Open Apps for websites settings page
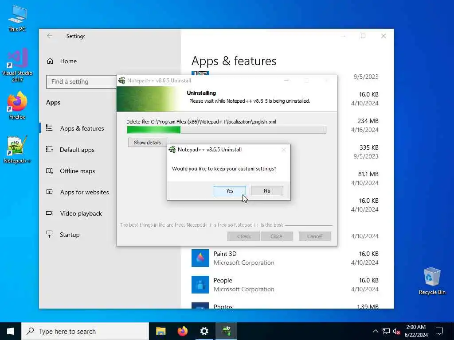The height and width of the screenshot is (340, 454). point(84,192)
